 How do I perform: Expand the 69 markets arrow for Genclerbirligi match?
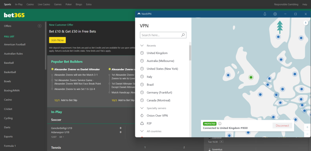click(x=63, y=137)
